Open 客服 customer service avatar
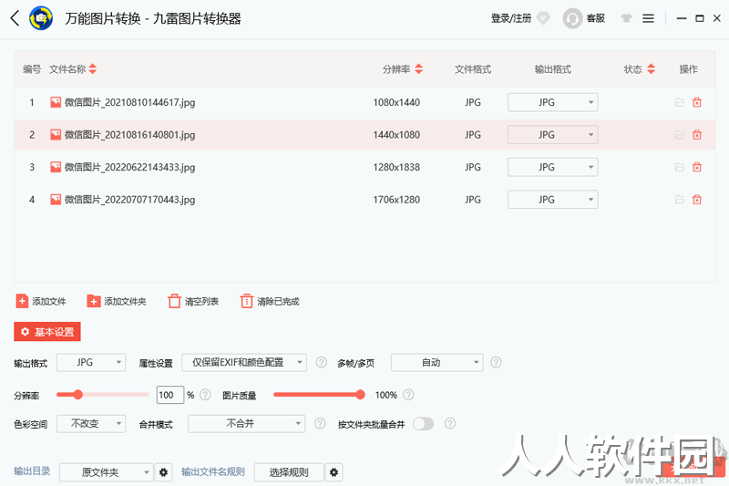The height and width of the screenshot is (486, 729). tap(572, 18)
